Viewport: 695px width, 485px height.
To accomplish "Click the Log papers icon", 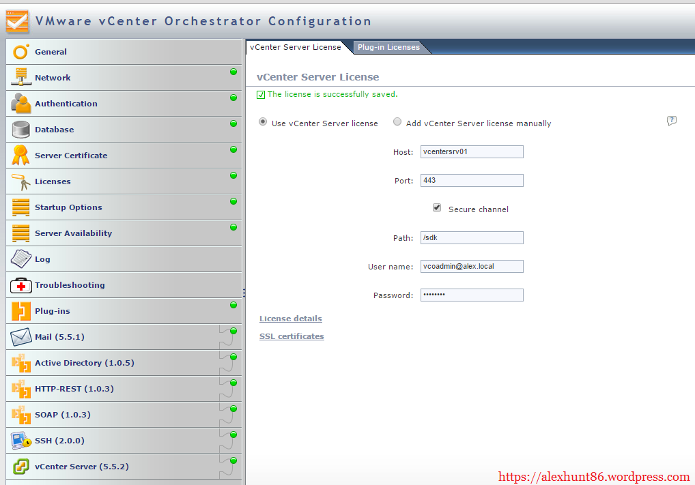I will (x=21, y=259).
